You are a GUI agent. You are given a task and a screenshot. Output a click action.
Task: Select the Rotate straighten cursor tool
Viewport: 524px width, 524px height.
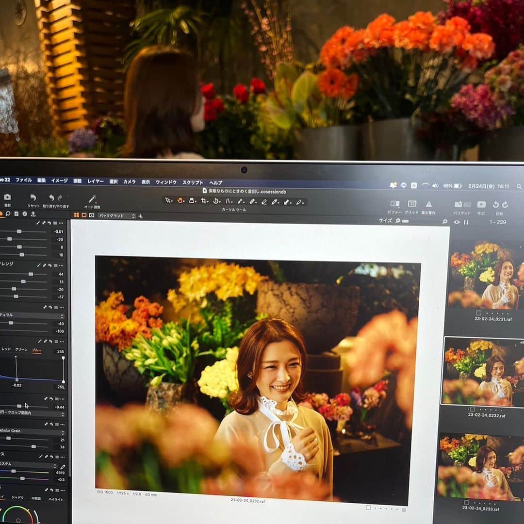point(216,201)
